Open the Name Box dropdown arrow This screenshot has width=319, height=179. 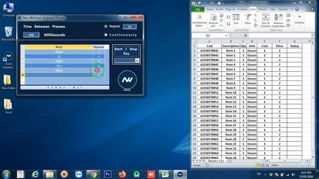(x=226, y=35)
